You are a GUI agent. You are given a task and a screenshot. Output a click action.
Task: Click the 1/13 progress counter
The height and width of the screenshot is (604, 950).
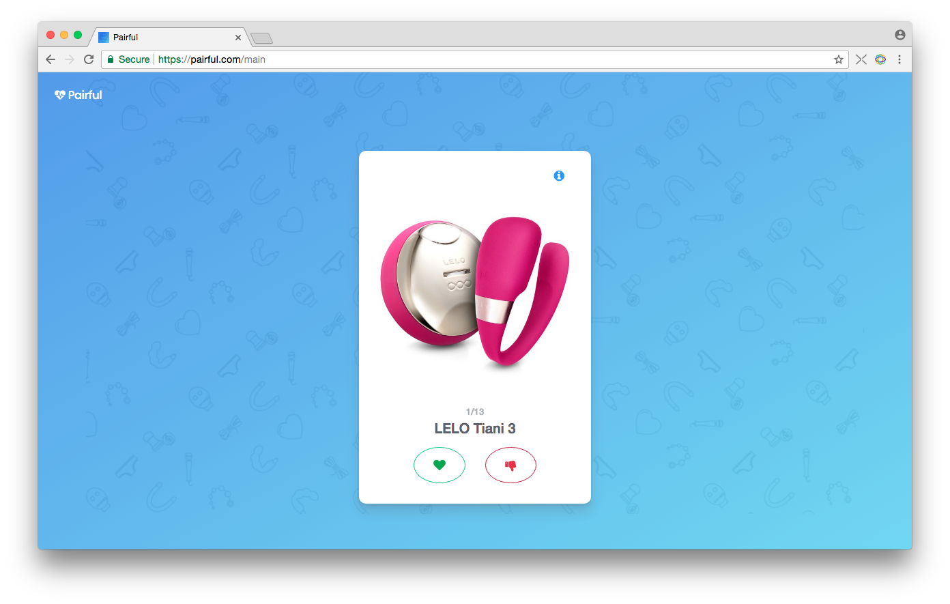[475, 412]
